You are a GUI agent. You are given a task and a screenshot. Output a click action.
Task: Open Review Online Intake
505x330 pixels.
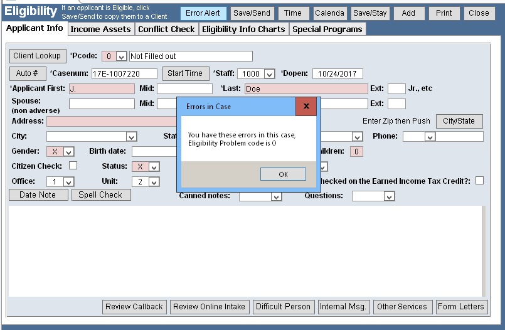[x=210, y=307]
